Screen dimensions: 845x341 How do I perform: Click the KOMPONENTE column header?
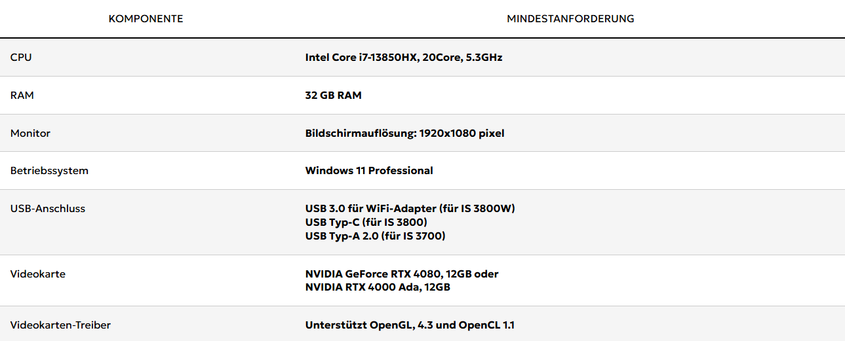pyautogui.click(x=146, y=19)
